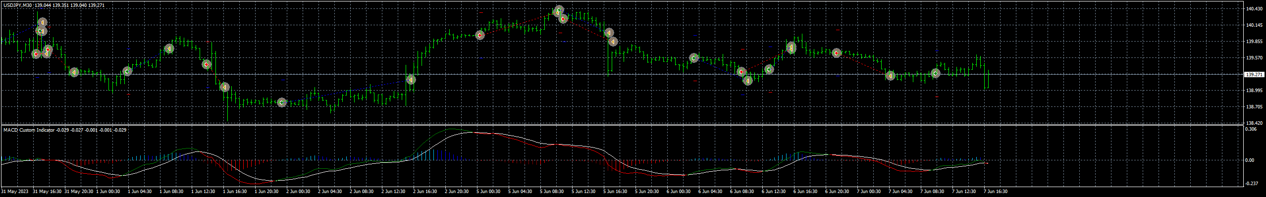1266x197 pixels.
Task: Click the MACD Custom Indicator label
Action: [29, 130]
